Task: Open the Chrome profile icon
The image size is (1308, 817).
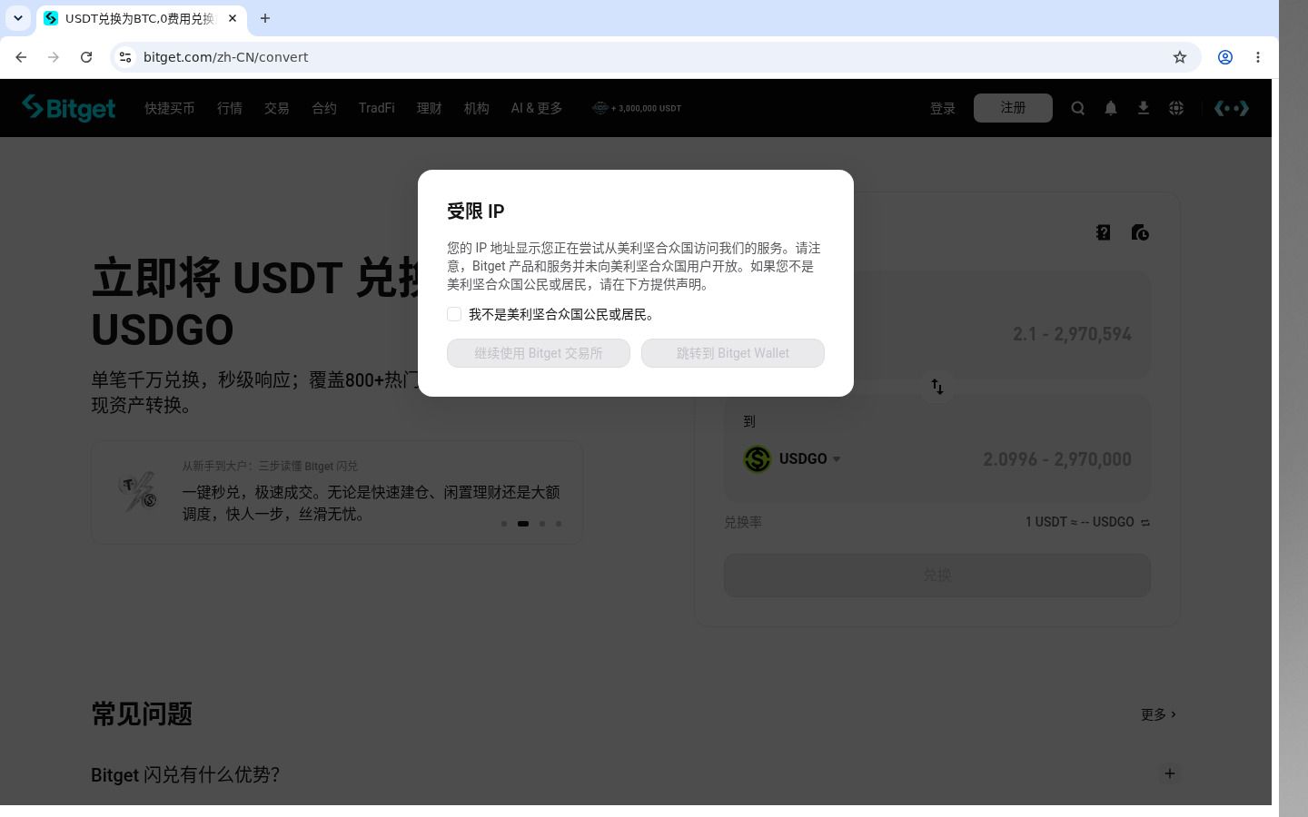Action: pyautogui.click(x=1225, y=57)
